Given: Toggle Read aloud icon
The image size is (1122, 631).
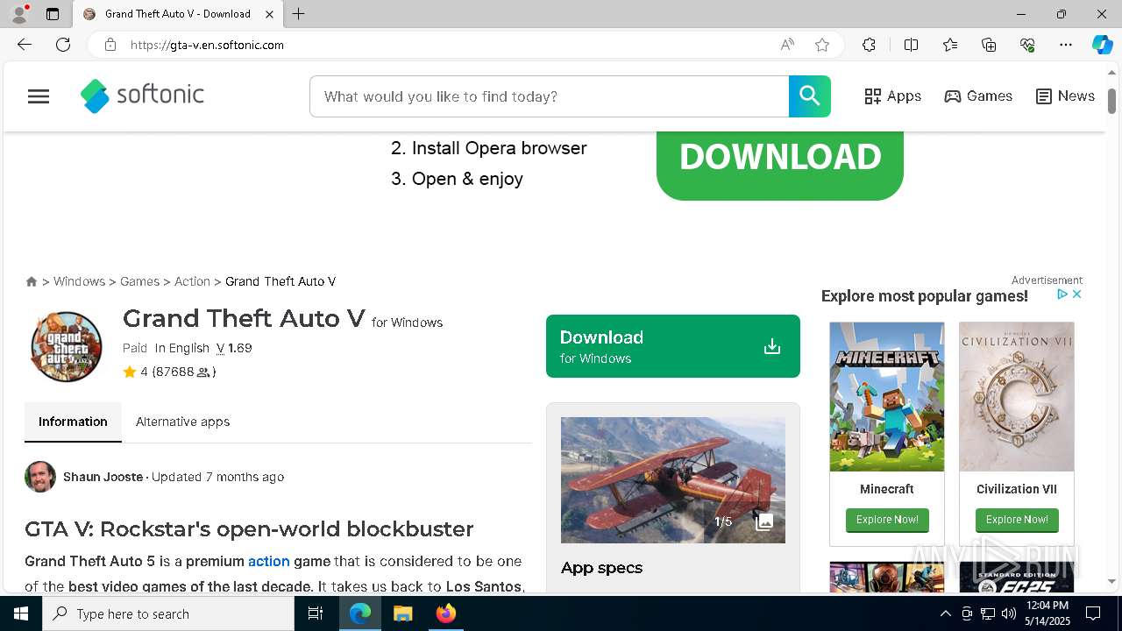Looking at the screenshot, I should 787,45.
